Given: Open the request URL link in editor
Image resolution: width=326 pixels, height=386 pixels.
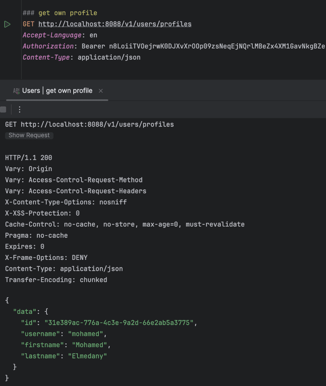Looking at the screenshot, I should [115, 24].
